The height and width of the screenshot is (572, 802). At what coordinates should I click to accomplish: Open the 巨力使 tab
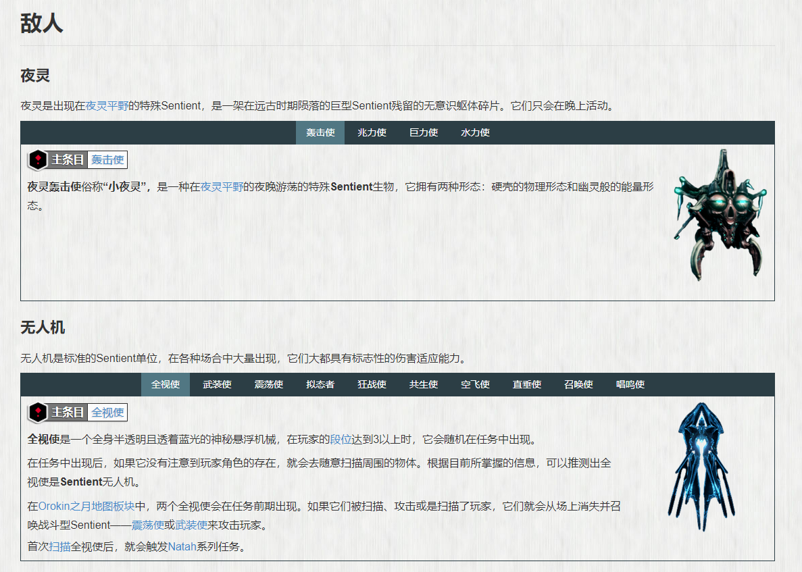pos(424,133)
